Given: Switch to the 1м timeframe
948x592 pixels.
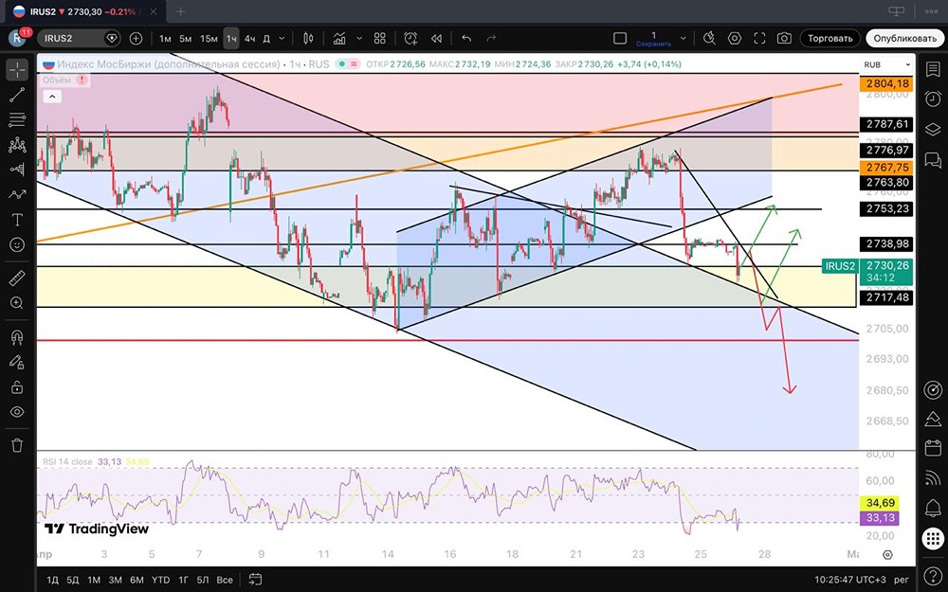Looking at the screenshot, I should point(165,38).
